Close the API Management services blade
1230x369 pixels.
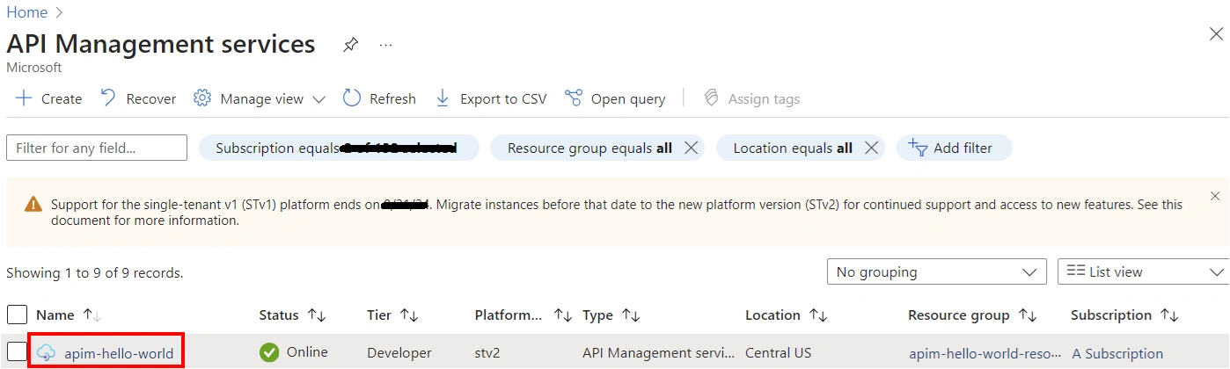pos(1216,34)
